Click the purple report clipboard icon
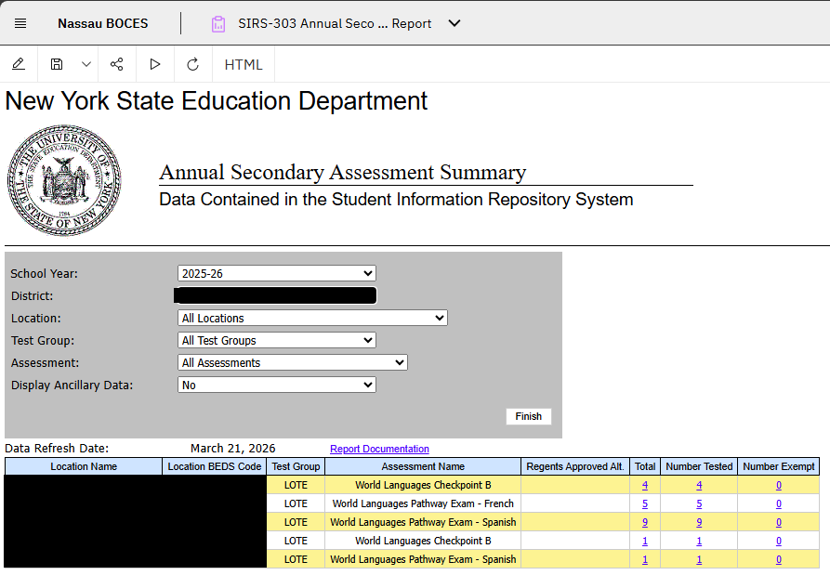Screen dimensions: 830x575 point(218,24)
